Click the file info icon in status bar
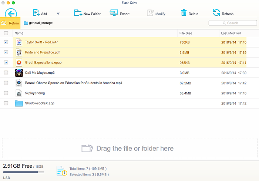The width and height of the screenshot is (259, 181). (62, 171)
